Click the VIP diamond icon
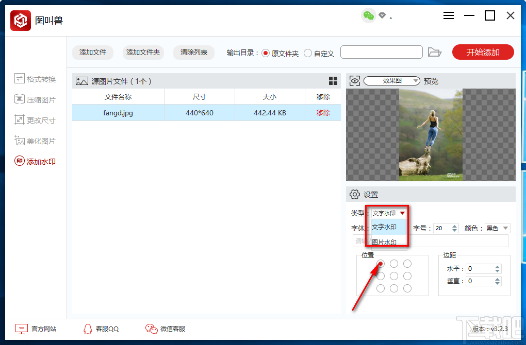 382,15
